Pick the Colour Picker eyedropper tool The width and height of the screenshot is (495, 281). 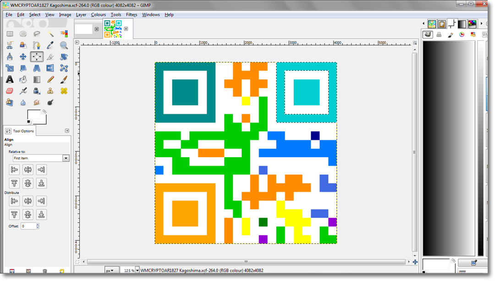(x=50, y=45)
